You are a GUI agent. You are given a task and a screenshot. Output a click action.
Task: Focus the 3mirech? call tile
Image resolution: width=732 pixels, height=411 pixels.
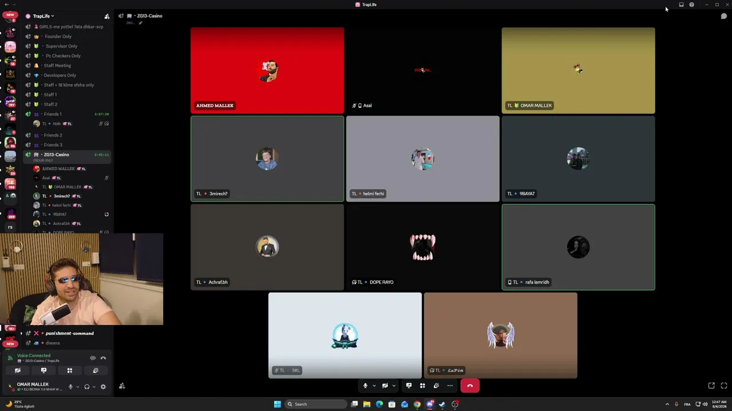[267, 159]
